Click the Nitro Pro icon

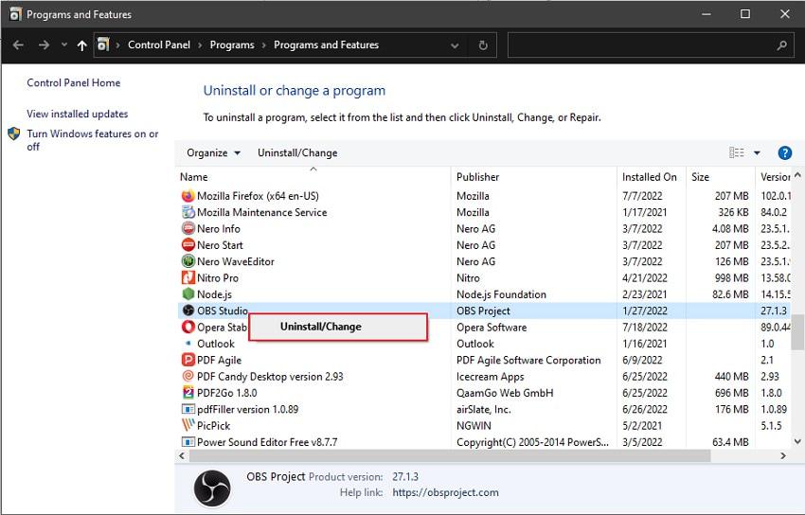(x=188, y=278)
